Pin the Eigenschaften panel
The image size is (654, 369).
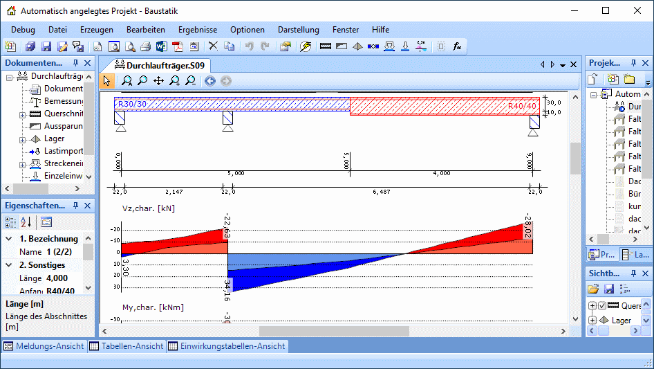[x=75, y=206]
